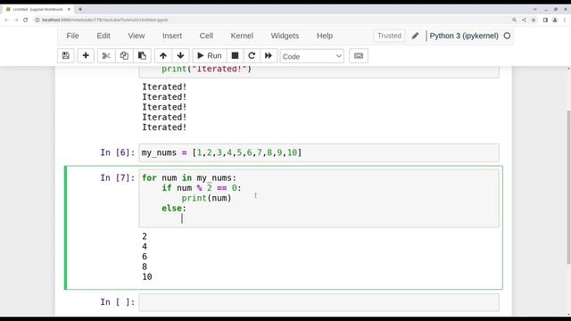Click the last Iterated! output line

[164, 128]
